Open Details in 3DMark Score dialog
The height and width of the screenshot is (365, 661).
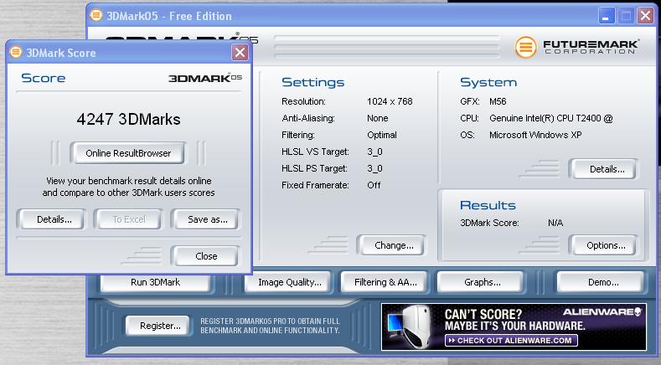point(54,219)
